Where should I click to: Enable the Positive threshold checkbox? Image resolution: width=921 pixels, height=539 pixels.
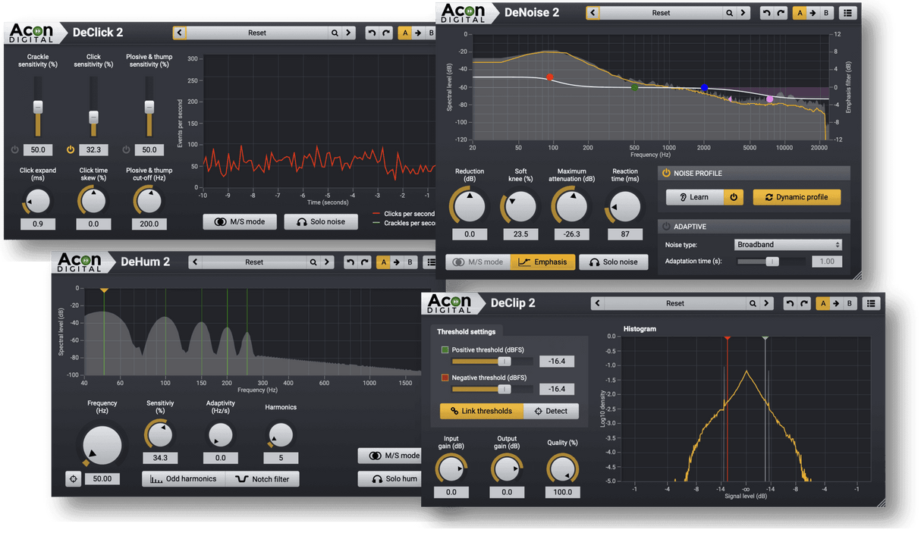[x=445, y=350]
